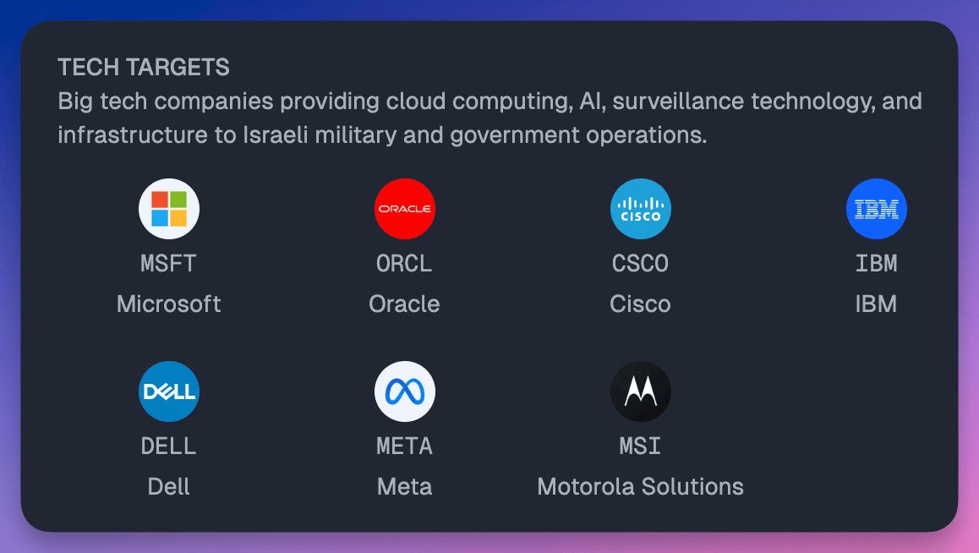Image resolution: width=979 pixels, height=553 pixels.
Task: Open the Motorola batwing logo icon
Action: 641,391
